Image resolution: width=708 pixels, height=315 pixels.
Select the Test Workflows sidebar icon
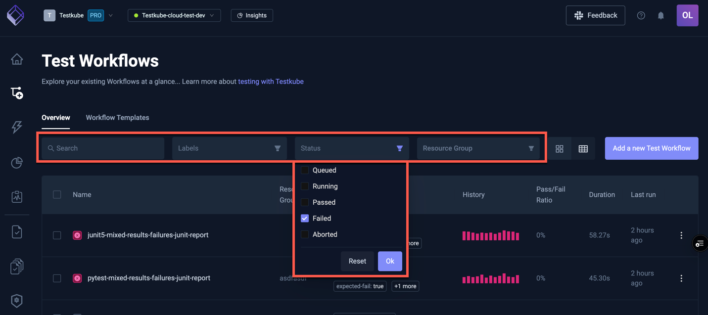pyautogui.click(x=16, y=92)
